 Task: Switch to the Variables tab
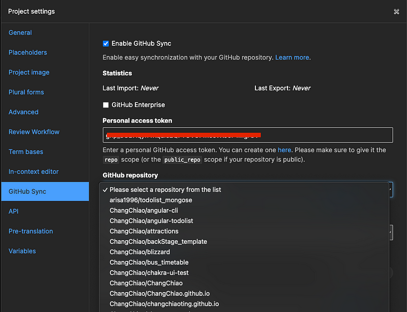pyautogui.click(x=22, y=251)
